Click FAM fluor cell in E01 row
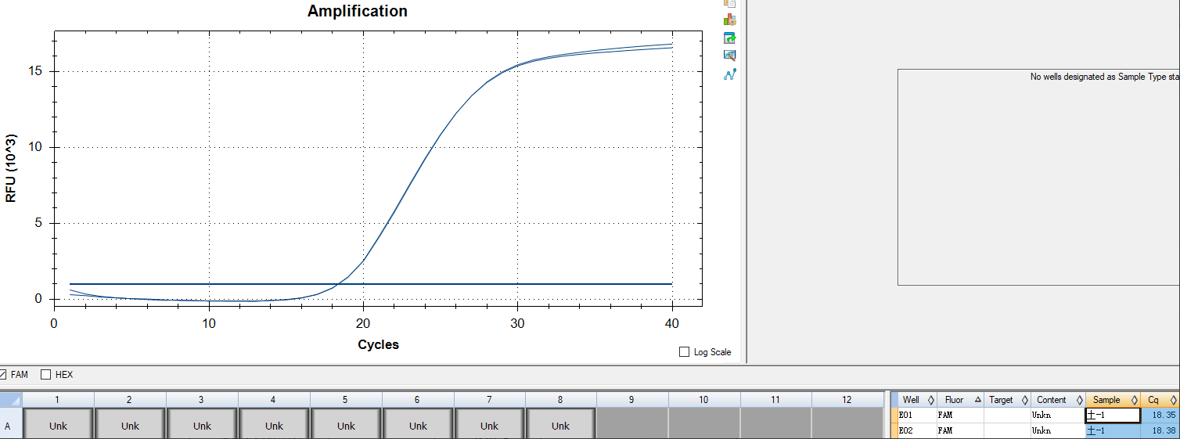This screenshot has height=439, width=1180. click(x=960, y=416)
